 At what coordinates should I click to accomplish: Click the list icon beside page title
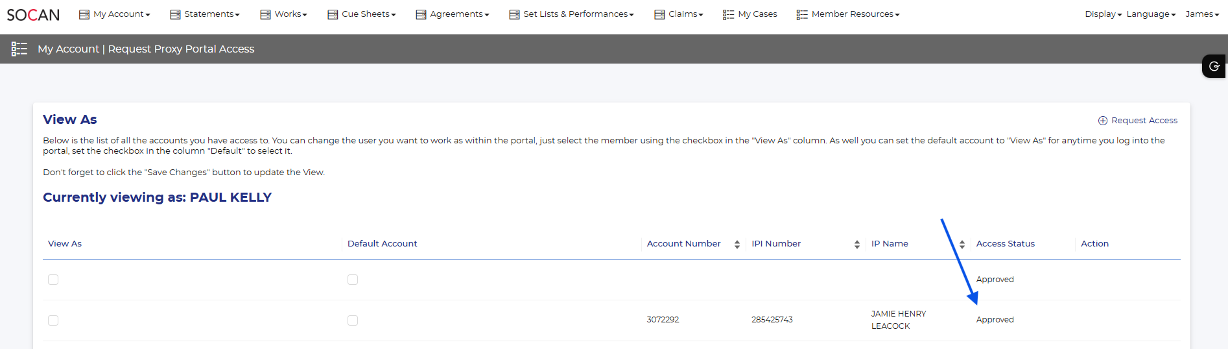tap(19, 49)
